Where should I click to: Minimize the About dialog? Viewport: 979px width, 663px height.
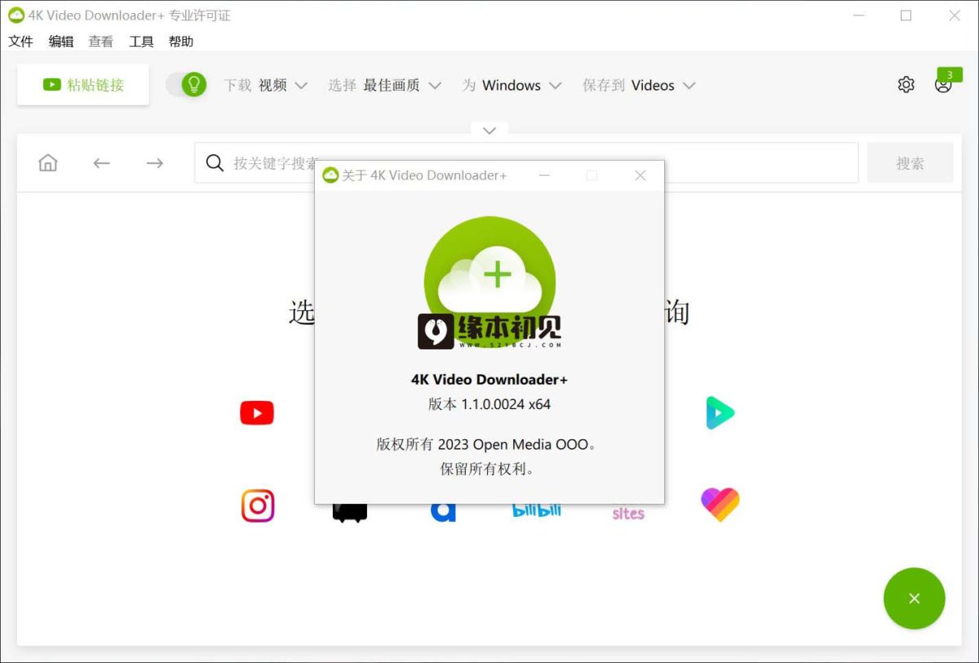tap(544, 176)
